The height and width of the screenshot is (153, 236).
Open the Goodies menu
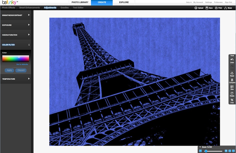coord(64,8)
